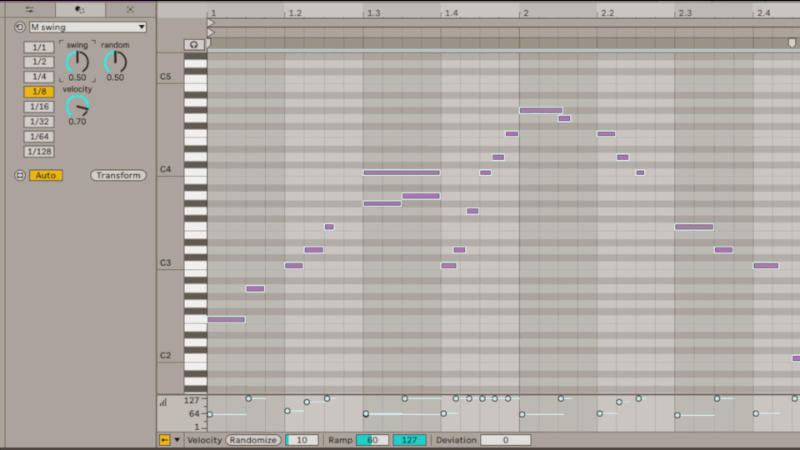Toggle the headphone preview button
The height and width of the screenshot is (450, 800).
(x=194, y=44)
